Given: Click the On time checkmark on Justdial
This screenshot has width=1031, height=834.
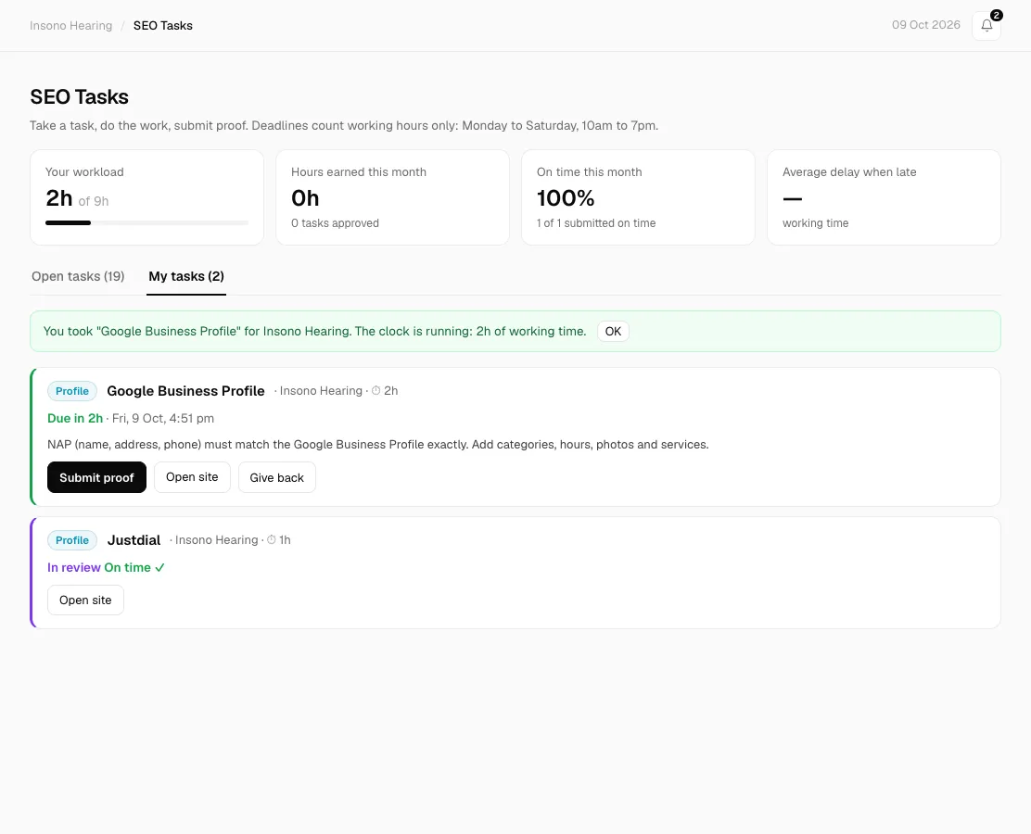Looking at the screenshot, I should (159, 567).
